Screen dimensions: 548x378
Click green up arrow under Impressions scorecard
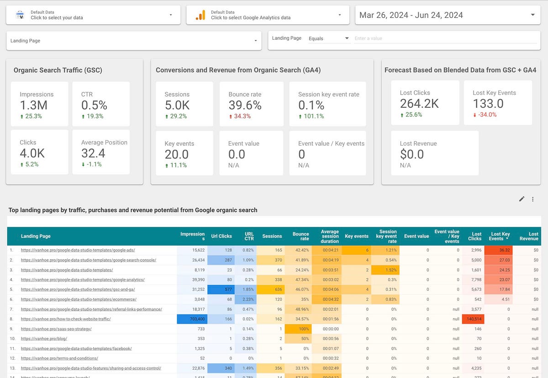point(21,116)
